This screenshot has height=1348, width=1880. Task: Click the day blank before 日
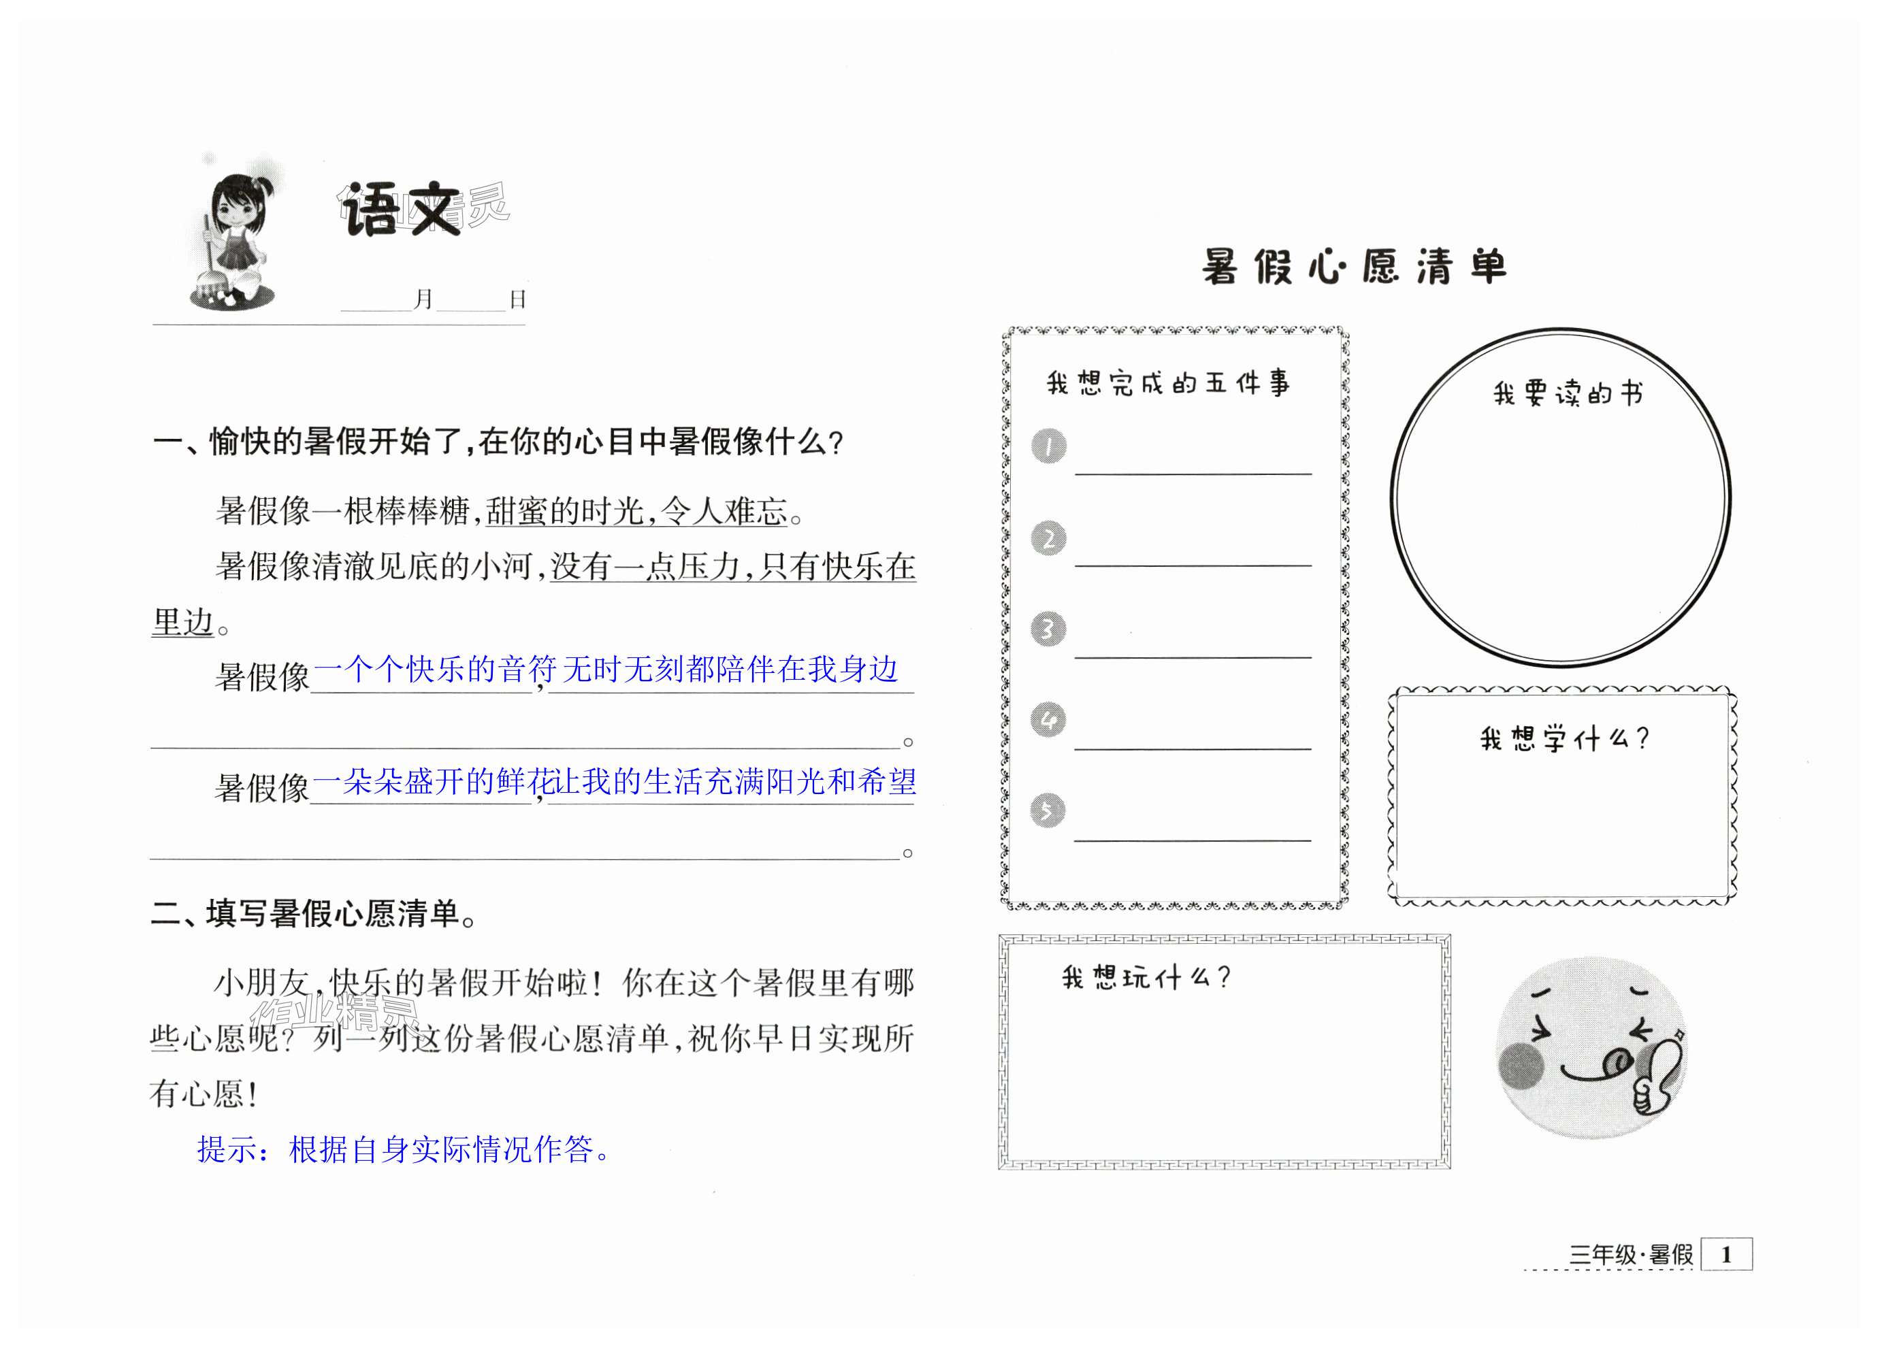[471, 300]
